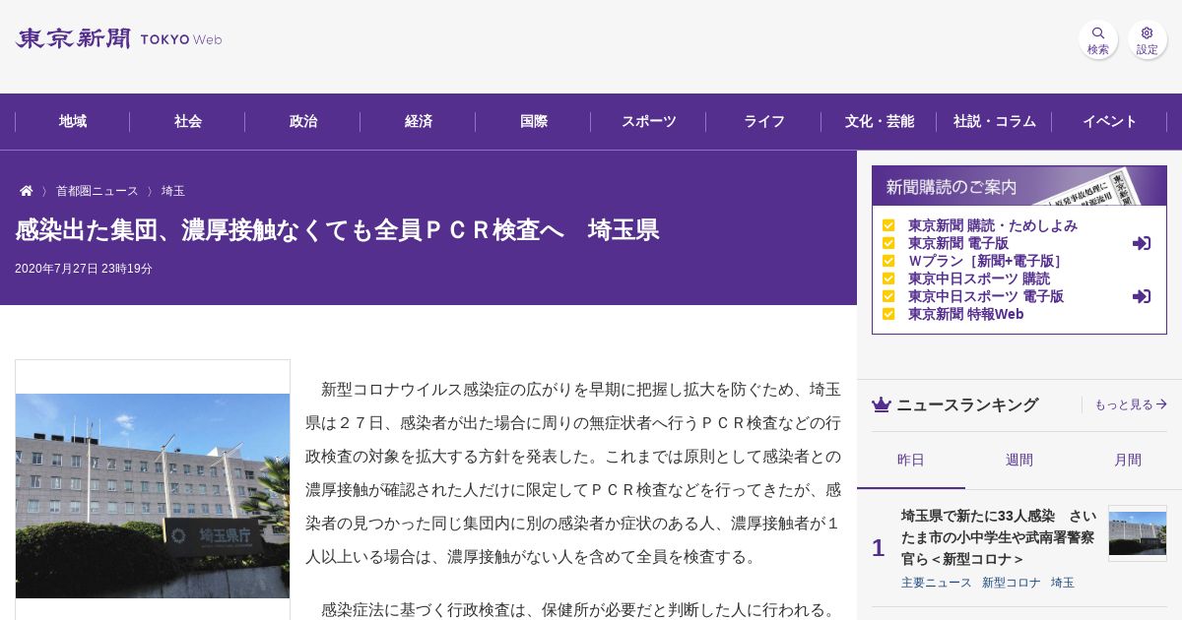Screen dimensions: 1182x620
Task: Click the upper login arrow icon in subscription box
Action: coord(1142,243)
